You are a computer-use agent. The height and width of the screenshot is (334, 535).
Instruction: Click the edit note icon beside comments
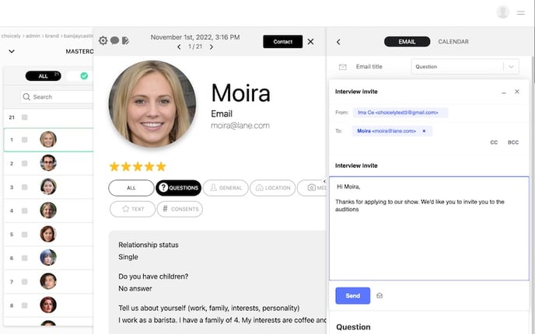(x=125, y=40)
